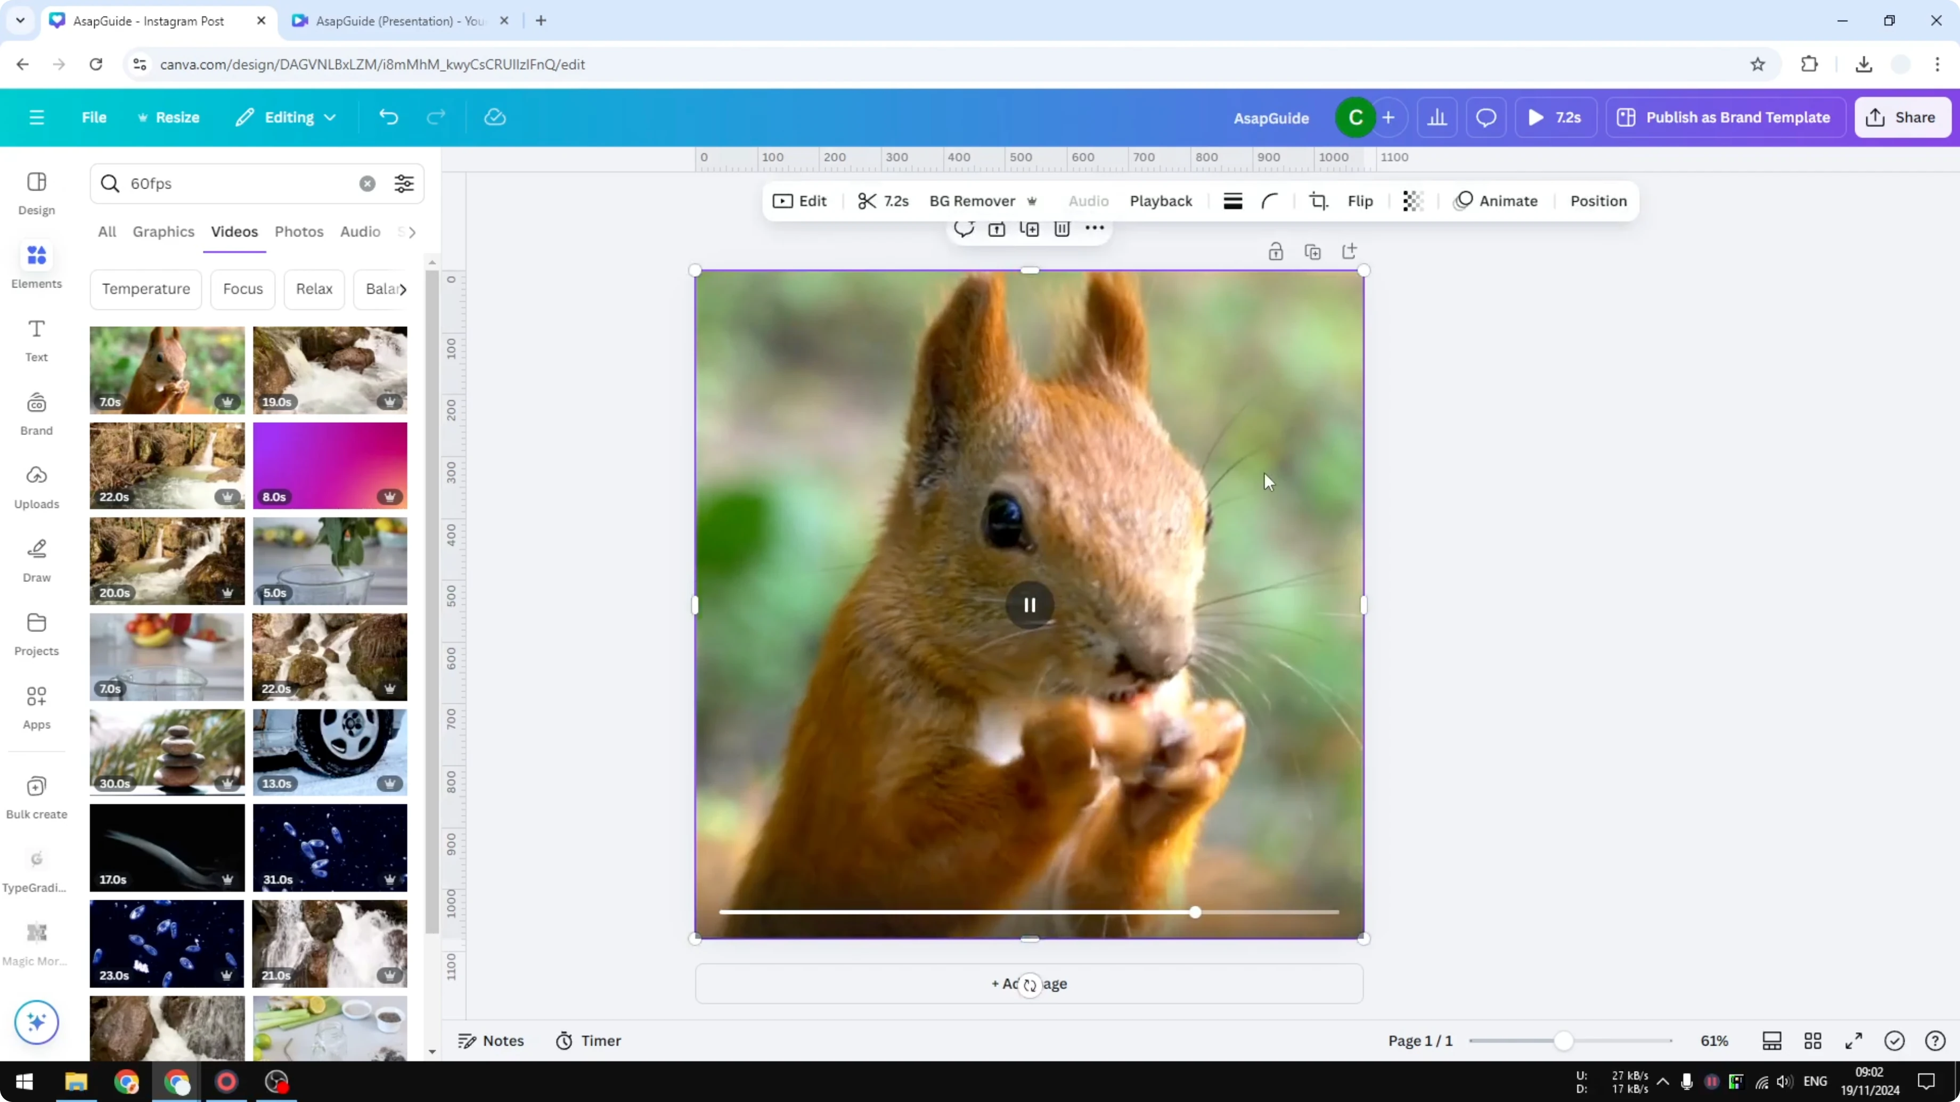This screenshot has height=1102, width=1960.
Task: Select the Draw tool
Action: [x=36, y=560]
